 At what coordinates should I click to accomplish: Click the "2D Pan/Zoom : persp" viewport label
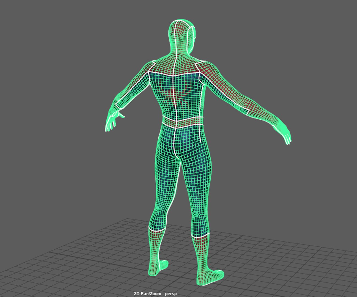(155, 294)
